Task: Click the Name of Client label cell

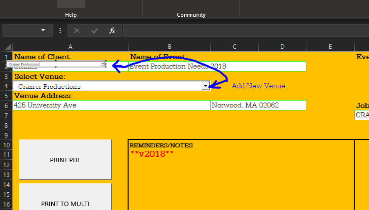Action: coord(70,57)
